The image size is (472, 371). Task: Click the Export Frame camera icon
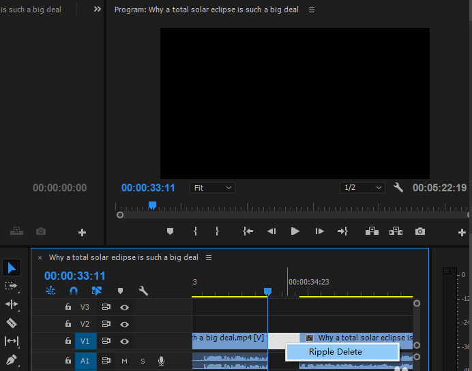pos(420,231)
